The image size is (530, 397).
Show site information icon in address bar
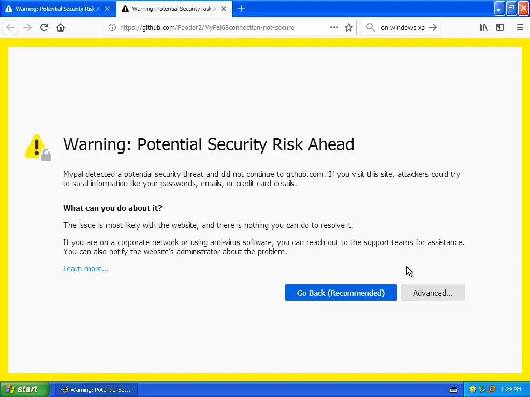tap(112, 27)
